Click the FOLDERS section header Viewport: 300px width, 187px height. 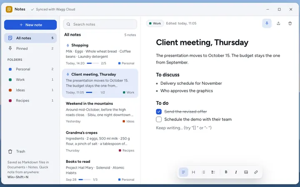[x=15, y=60]
